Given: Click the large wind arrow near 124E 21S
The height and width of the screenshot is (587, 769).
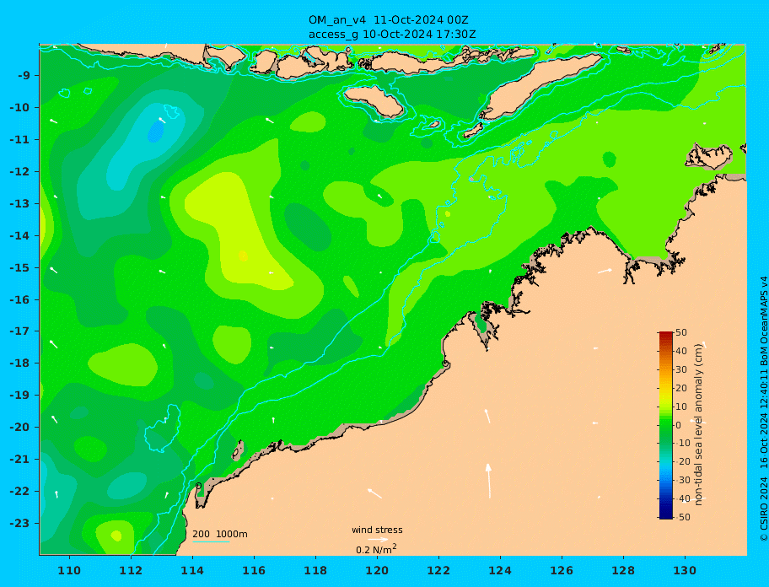Looking at the screenshot, I should click(489, 481).
